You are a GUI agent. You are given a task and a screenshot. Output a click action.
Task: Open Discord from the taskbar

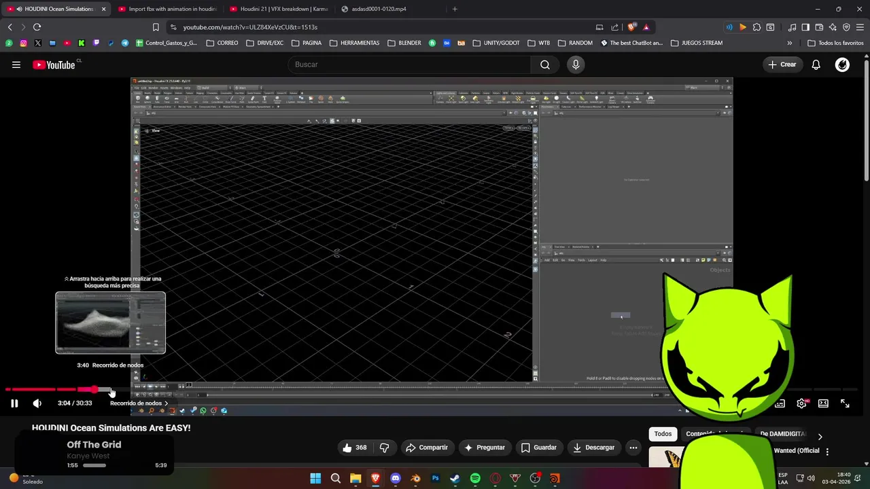(x=396, y=478)
